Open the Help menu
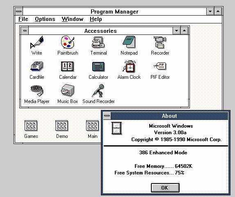Image resolution: width=235 pixels, height=197 pixels. (x=96, y=19)
